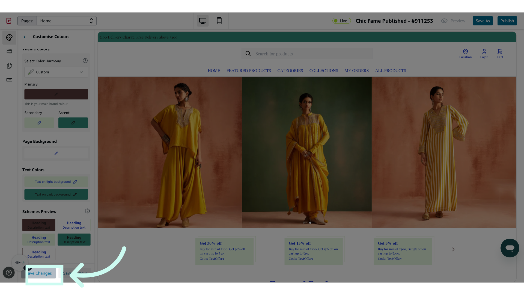
Task: Click Chic Fame Published #911253 title
Action: pos(394,21)
